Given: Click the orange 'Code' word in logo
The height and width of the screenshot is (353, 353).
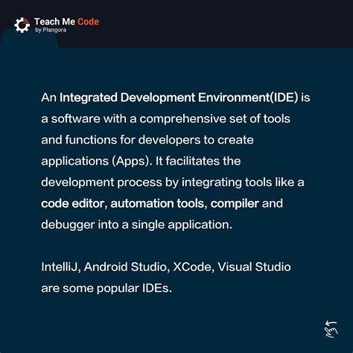Looking at the screenshot, I should click(x=88, y=22).
